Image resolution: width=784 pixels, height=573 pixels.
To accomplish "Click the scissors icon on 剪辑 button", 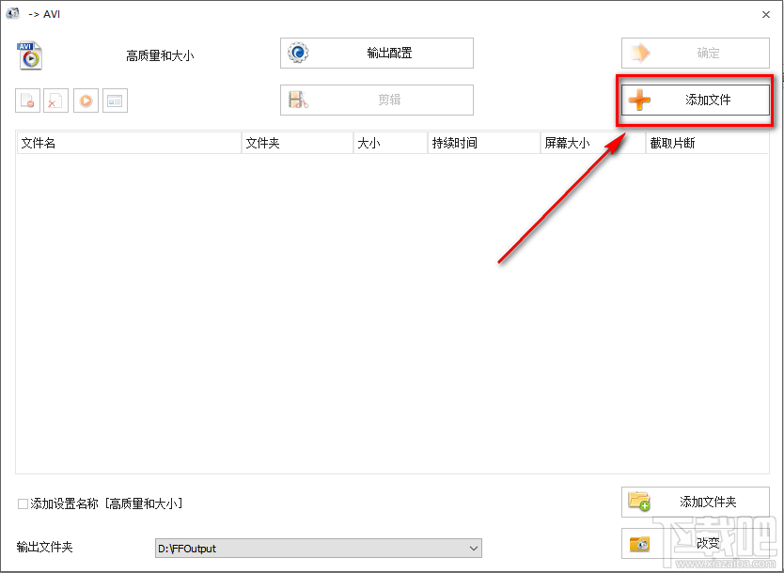I will (x=299, y=100).
